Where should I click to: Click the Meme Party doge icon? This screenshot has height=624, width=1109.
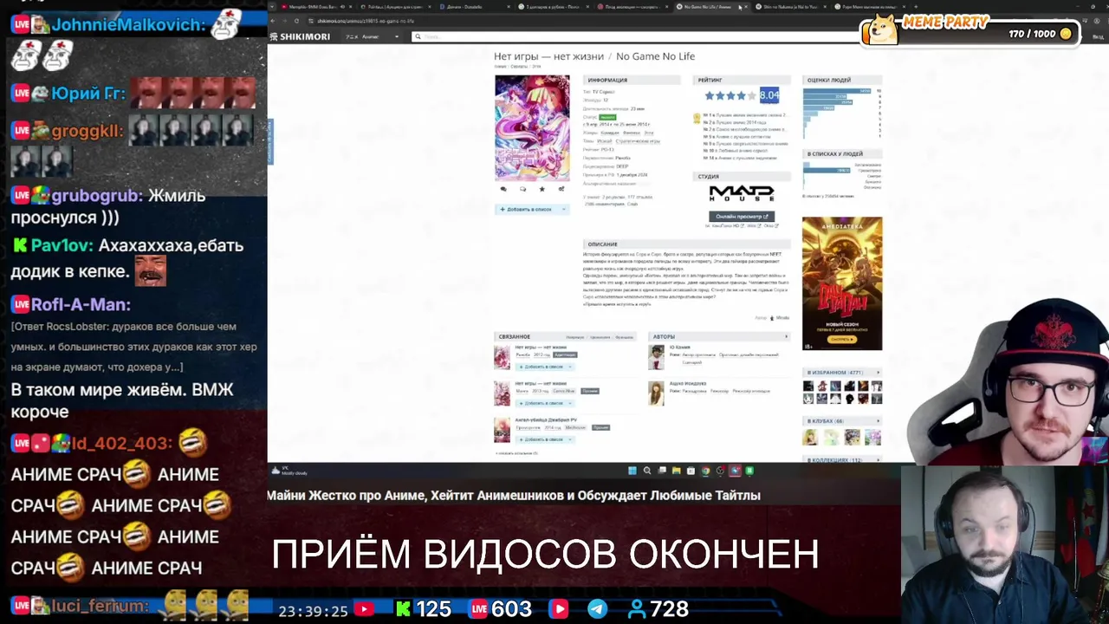click(880, 31)
